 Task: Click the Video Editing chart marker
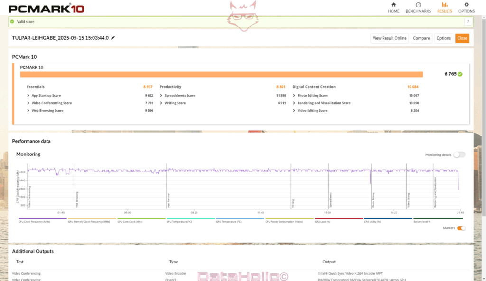click(x=409, y=200)
